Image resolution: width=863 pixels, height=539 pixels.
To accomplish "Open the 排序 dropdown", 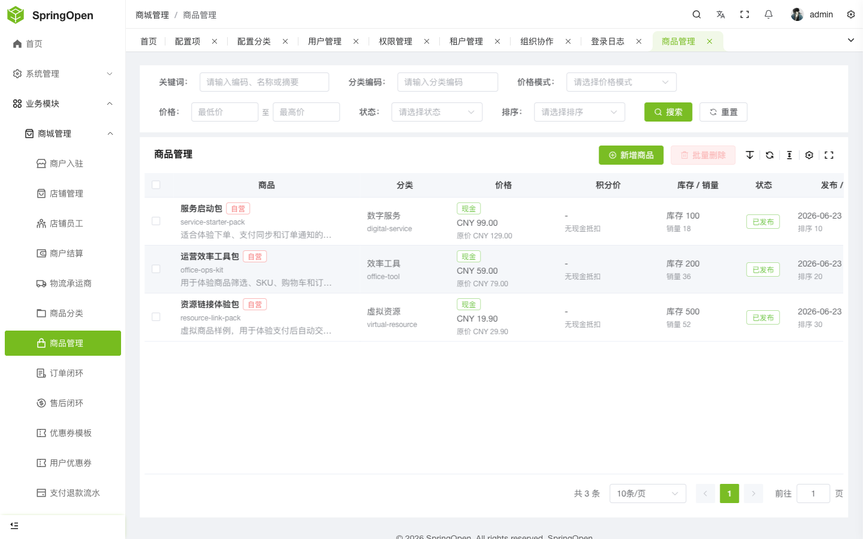I will point(580,112).
